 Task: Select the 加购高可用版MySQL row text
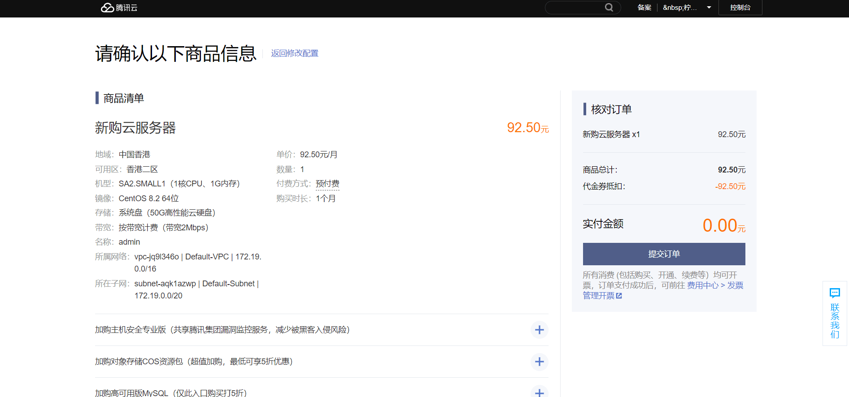point(171,393)
